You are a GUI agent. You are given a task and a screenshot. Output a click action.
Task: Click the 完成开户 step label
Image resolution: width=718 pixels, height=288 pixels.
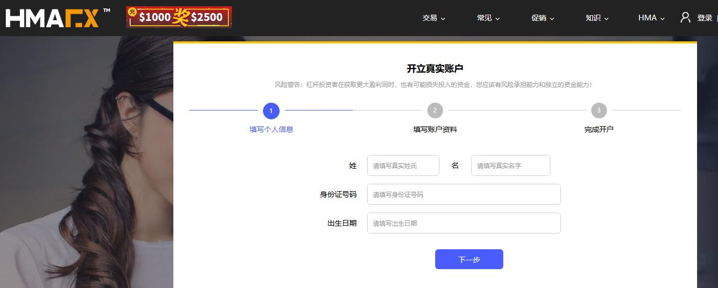(599, 129)
